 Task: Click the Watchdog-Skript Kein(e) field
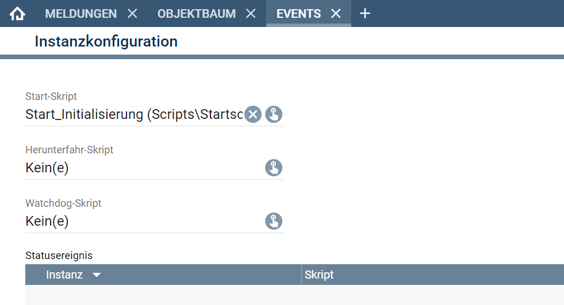coord(144,221)
